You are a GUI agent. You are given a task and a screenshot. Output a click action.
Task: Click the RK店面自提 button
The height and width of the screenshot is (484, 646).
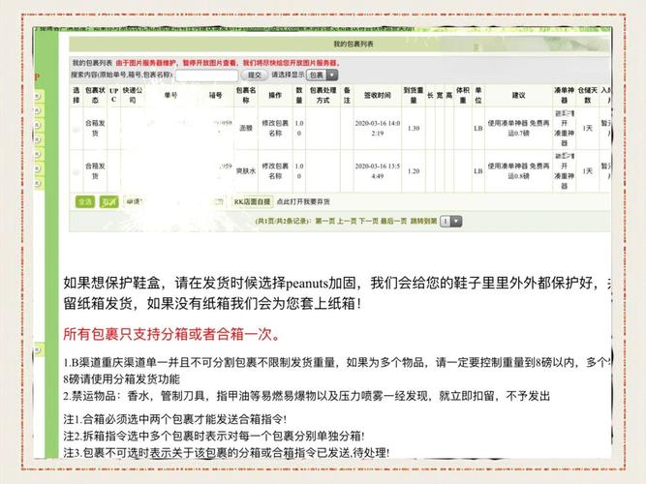[x=252, y=202]
